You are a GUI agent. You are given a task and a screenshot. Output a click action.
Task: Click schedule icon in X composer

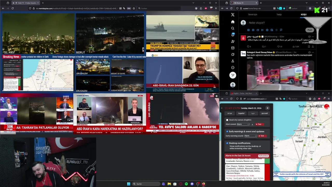coord(272,30)
